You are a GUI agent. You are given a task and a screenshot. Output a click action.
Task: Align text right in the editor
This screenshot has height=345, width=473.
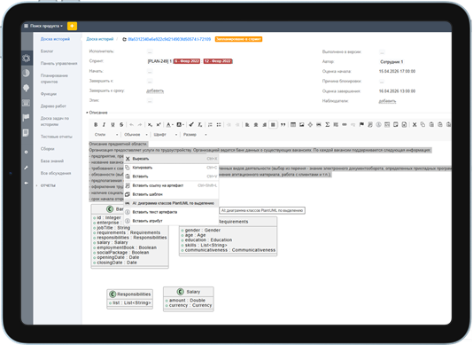[264, 124]
